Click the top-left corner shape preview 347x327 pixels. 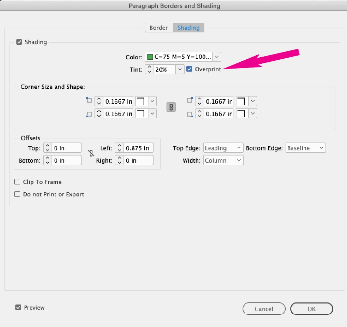pos(142,101)
